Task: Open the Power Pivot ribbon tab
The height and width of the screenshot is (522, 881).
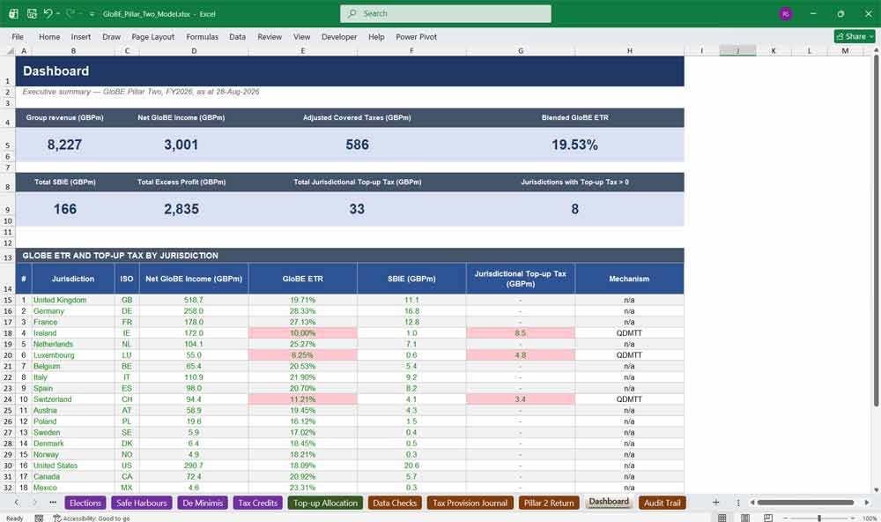Action: pyautogui.click(x=416, y=36)
